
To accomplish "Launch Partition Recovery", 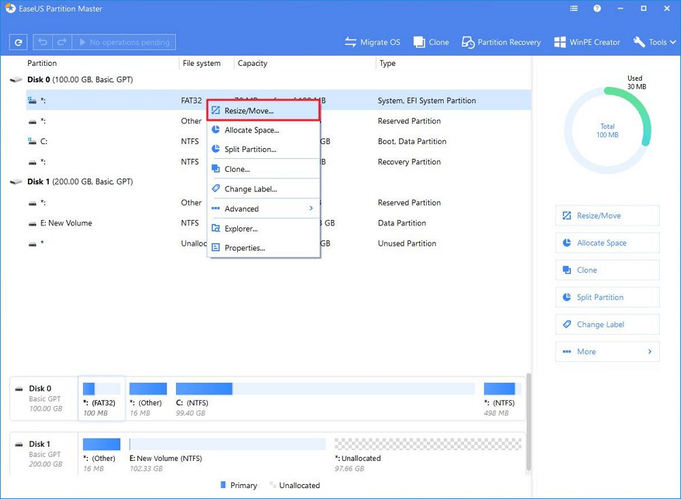I will (x=501, y=42).
